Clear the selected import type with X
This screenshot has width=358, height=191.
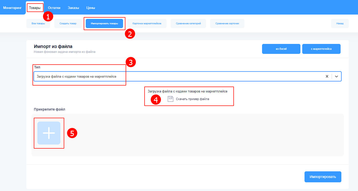tap(327, 76)
